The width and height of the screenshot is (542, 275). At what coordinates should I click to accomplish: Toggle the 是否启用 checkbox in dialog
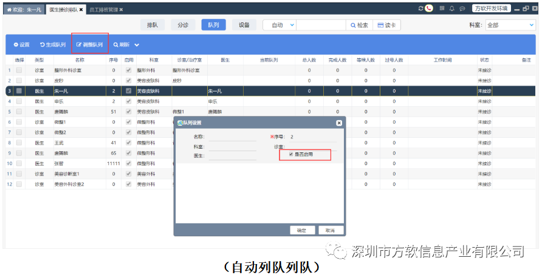pos(291,155)
